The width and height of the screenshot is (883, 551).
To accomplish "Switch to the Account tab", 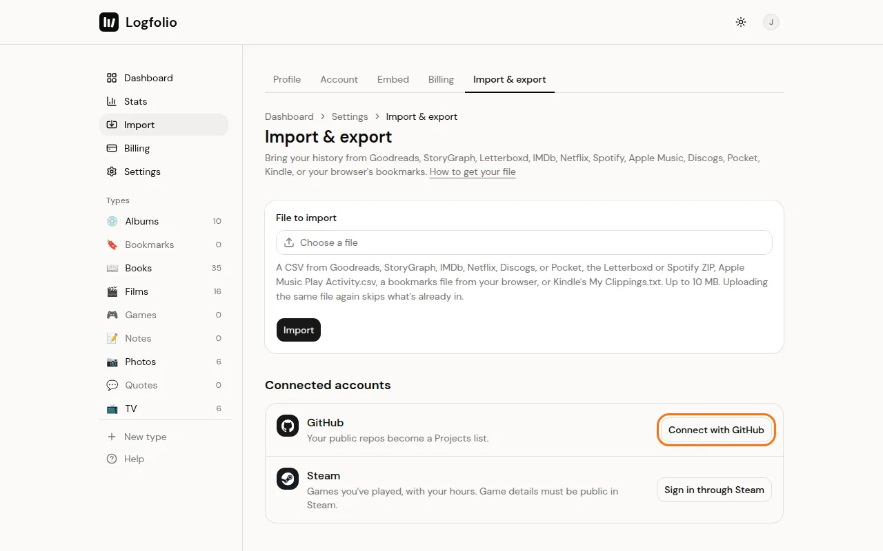I will click(339, 79).
